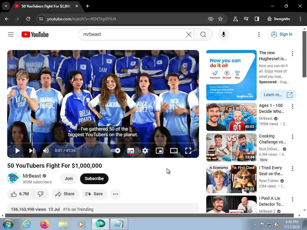This screenshot has width=307, height=230.
Task: Mute the video volume speaker icon
Action: (x=46, y=151)
